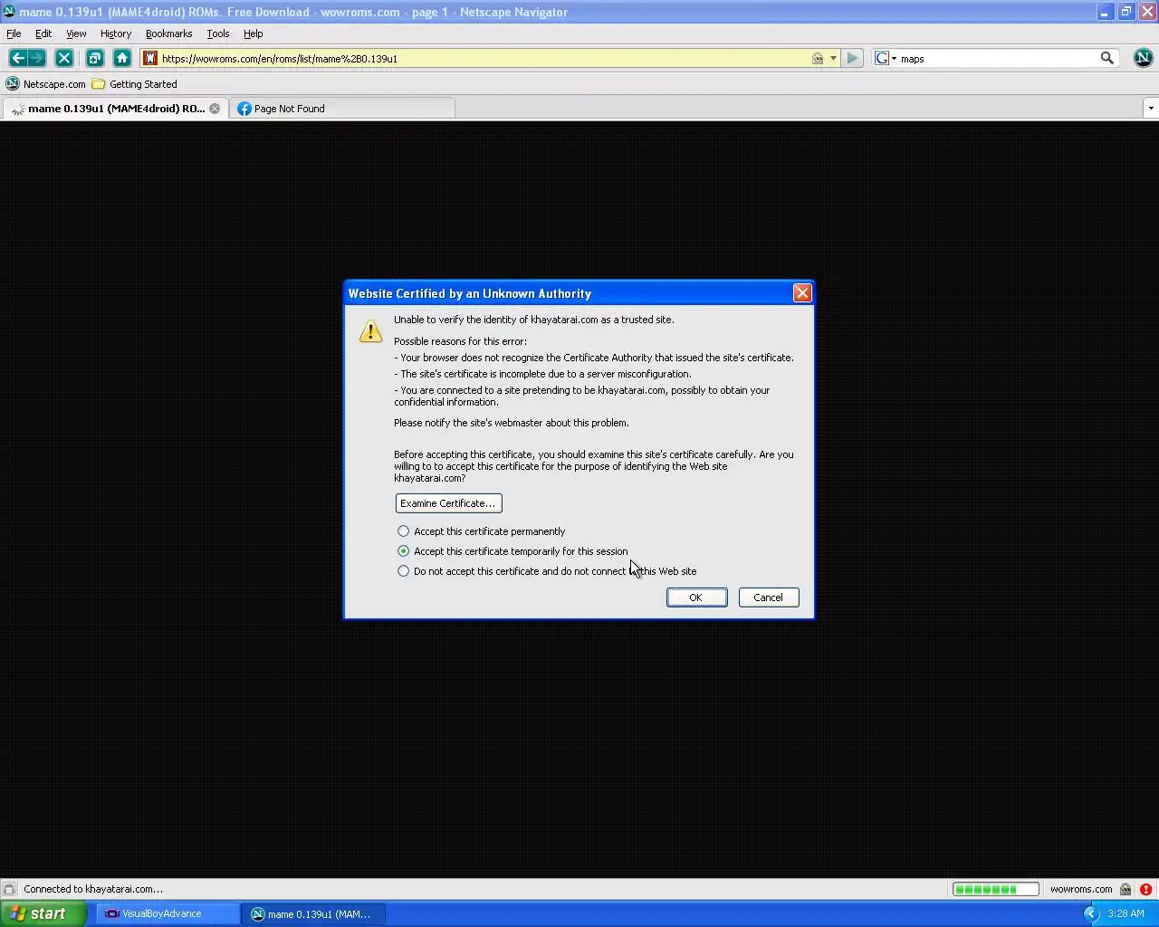Image resolution: width=1159 pixels, height=927 pixels.
Task: Click the Google search engine icon
Action: [x=881, y=58]
